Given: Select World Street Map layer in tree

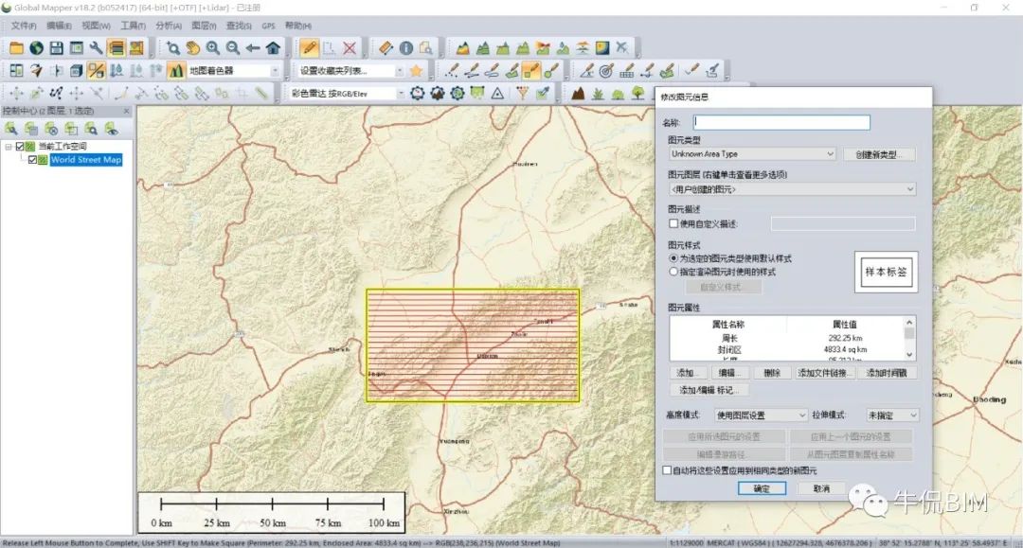Looking at the screenshot, I should (85, 160).
